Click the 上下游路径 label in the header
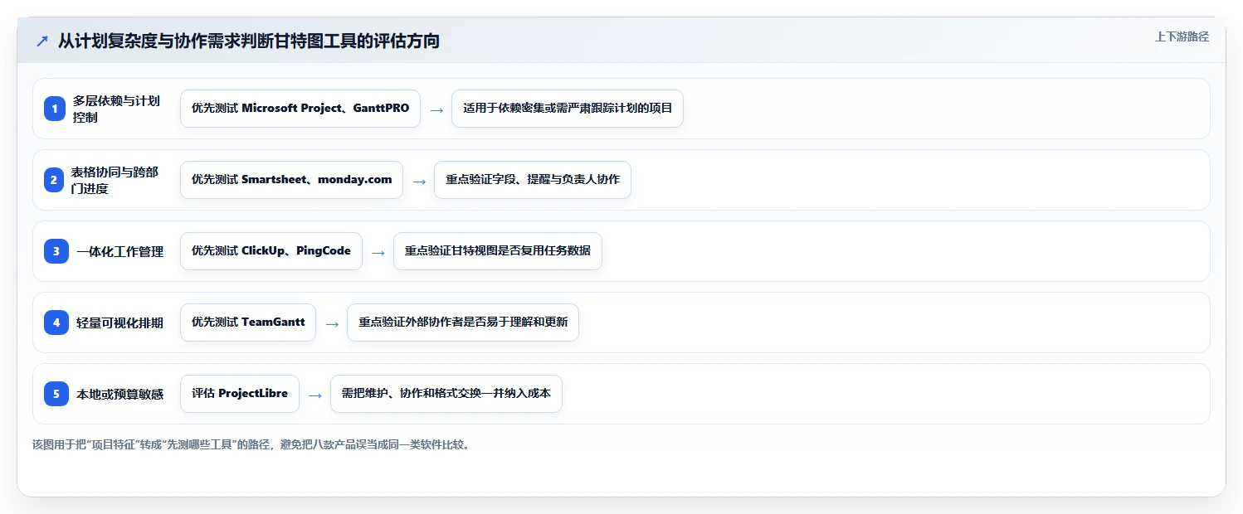Screen dimensions: 1243x514 1182,36
